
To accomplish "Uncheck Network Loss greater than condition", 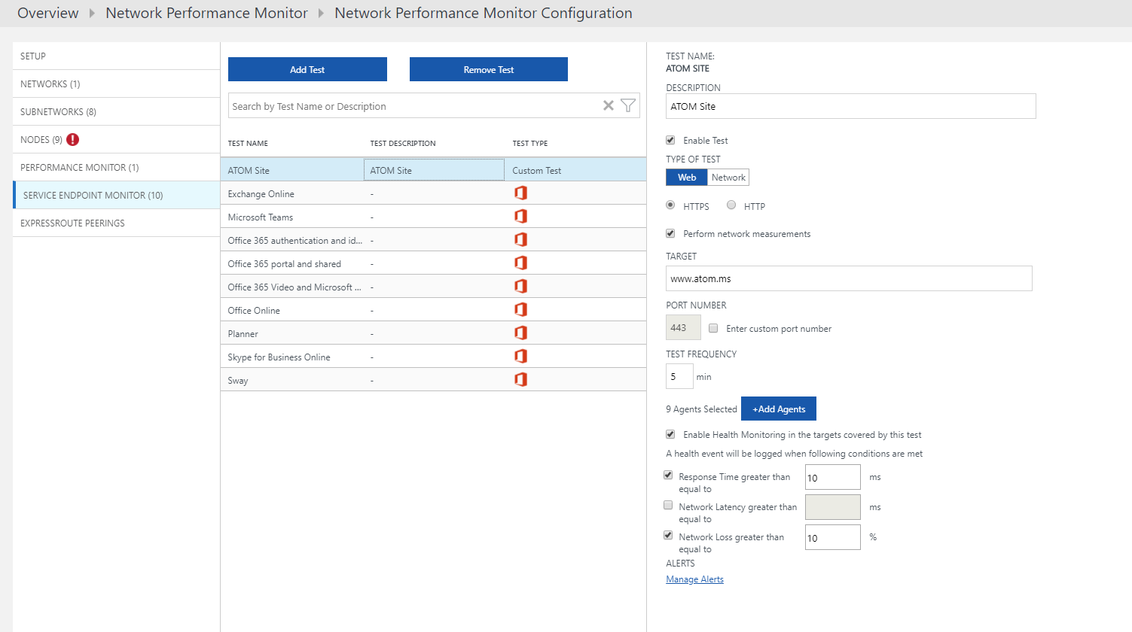I will [x=668, y=535].
